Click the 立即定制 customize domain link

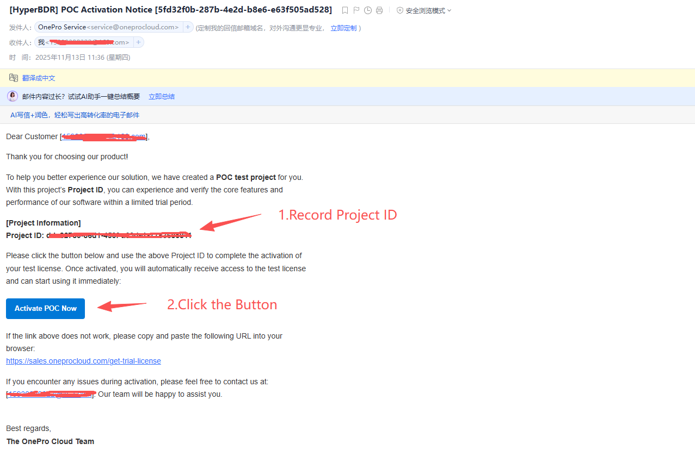(x=343, y=28)
